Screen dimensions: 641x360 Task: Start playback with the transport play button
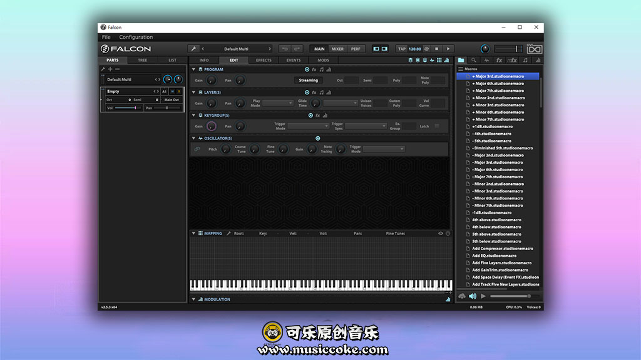[448, 49]
